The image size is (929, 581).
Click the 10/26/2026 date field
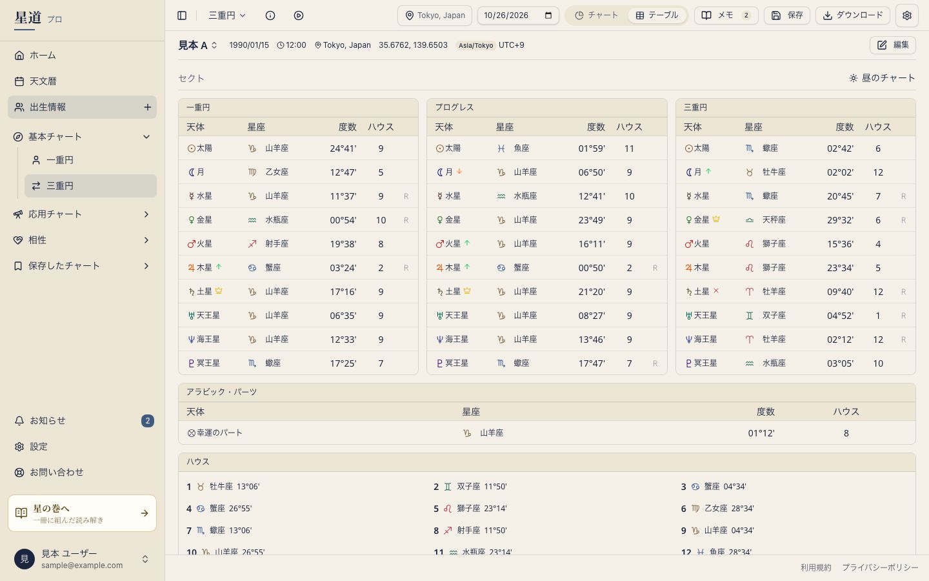[518, 15]
